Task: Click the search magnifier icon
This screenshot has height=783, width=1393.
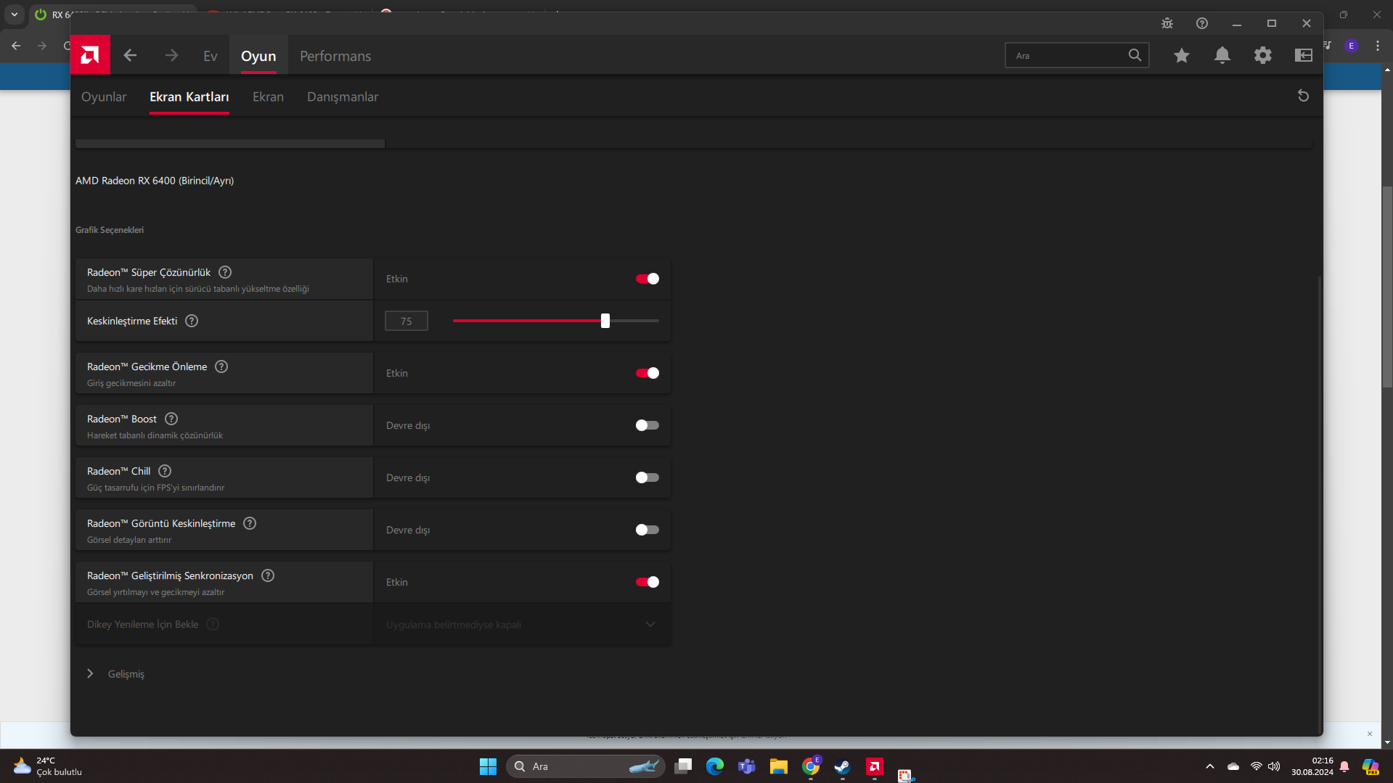Action: tap(1135, 55)
